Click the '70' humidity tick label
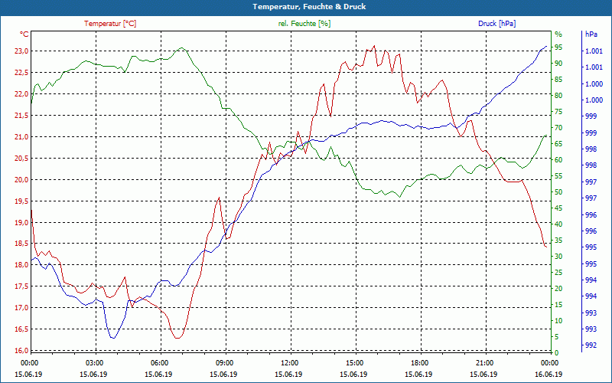This screenshot has width=612, height=383. pyautogui.click(x=558, y=128)
